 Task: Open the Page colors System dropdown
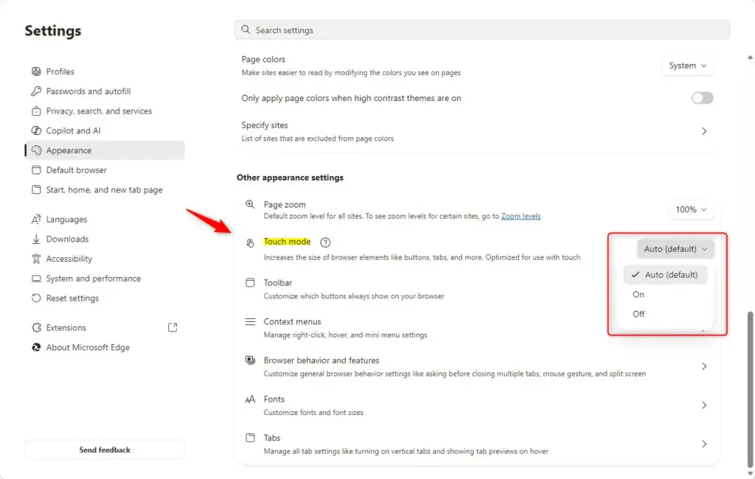click(x=688, y=66)
